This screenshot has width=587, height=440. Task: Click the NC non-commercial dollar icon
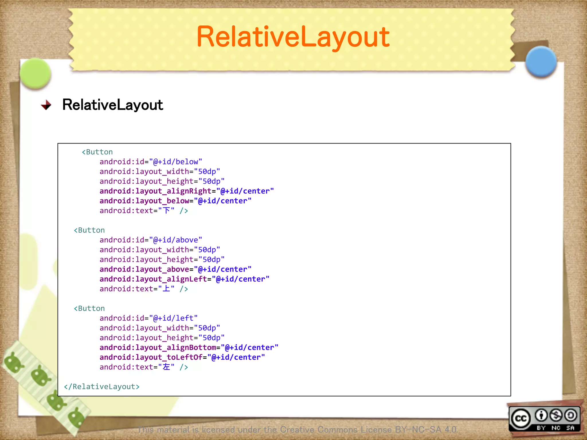pyautogui.click(x=556, y=415)
